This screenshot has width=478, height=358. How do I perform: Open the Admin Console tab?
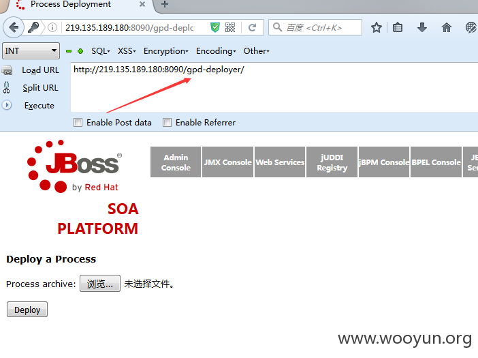pos(176,162)
